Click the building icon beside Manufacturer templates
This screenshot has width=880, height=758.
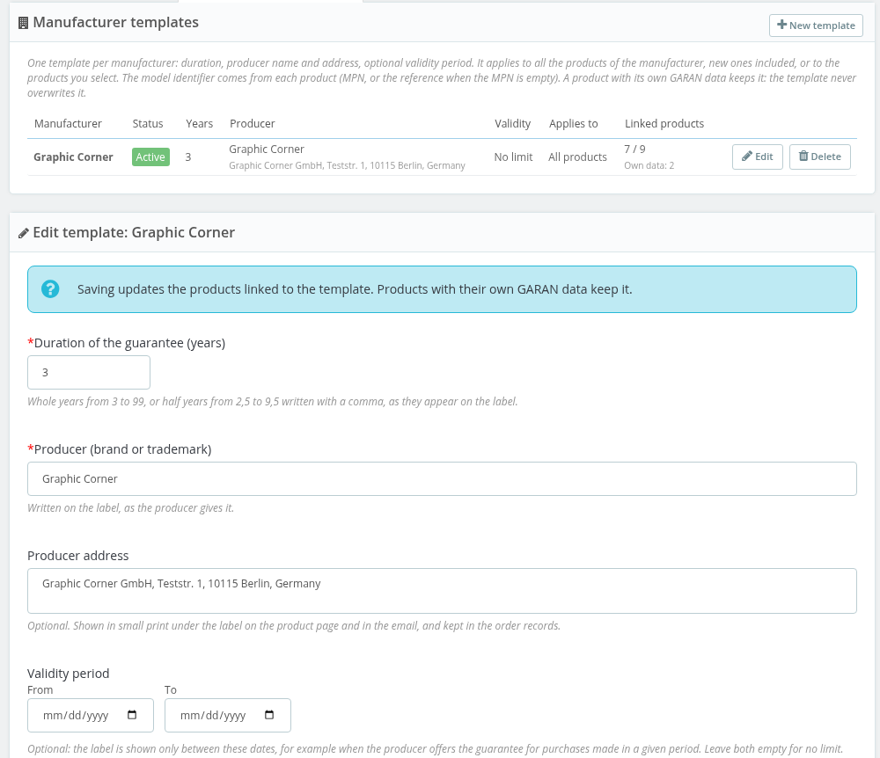pos(23,23)
